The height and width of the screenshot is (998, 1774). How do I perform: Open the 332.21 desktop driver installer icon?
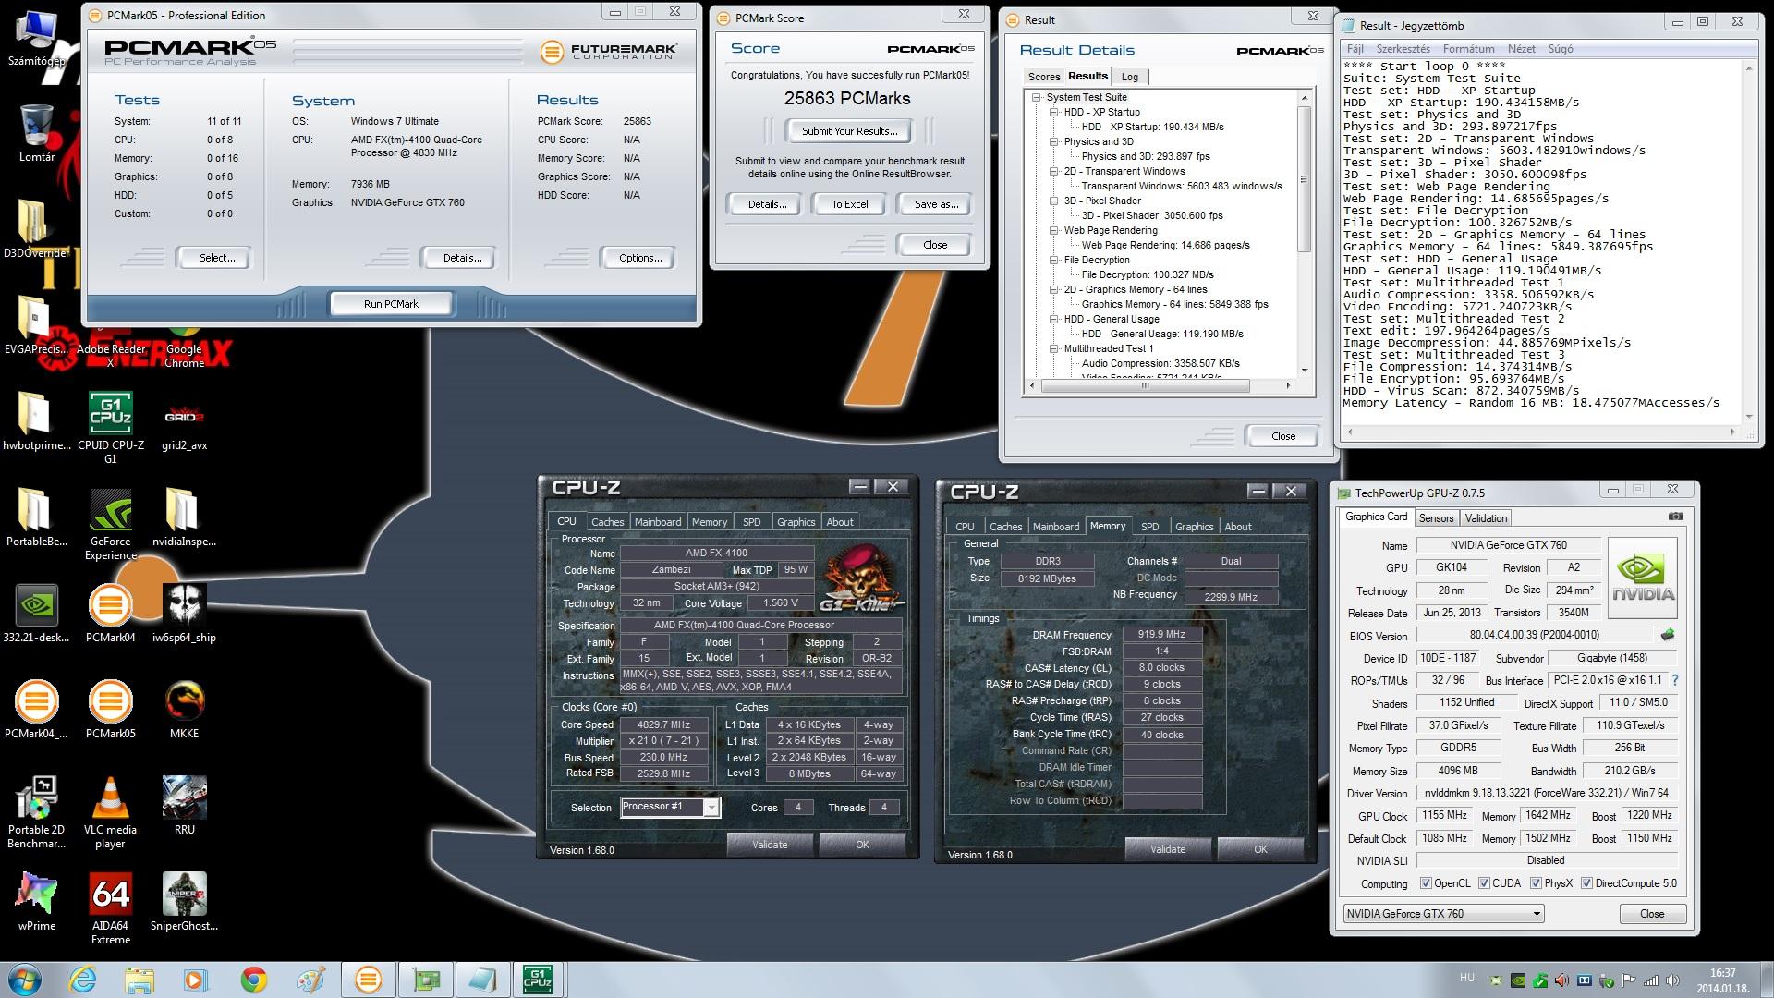37,614
